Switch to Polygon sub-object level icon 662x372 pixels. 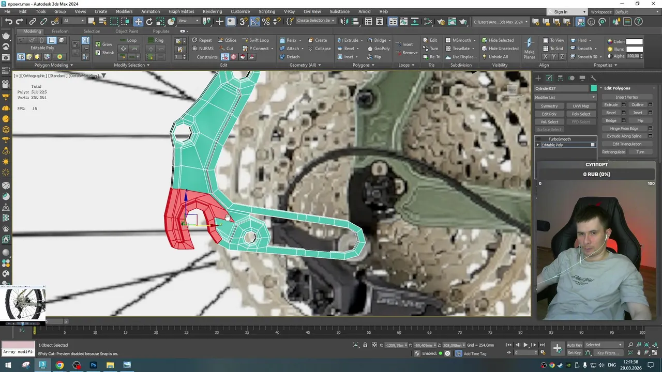coord(52,40)
